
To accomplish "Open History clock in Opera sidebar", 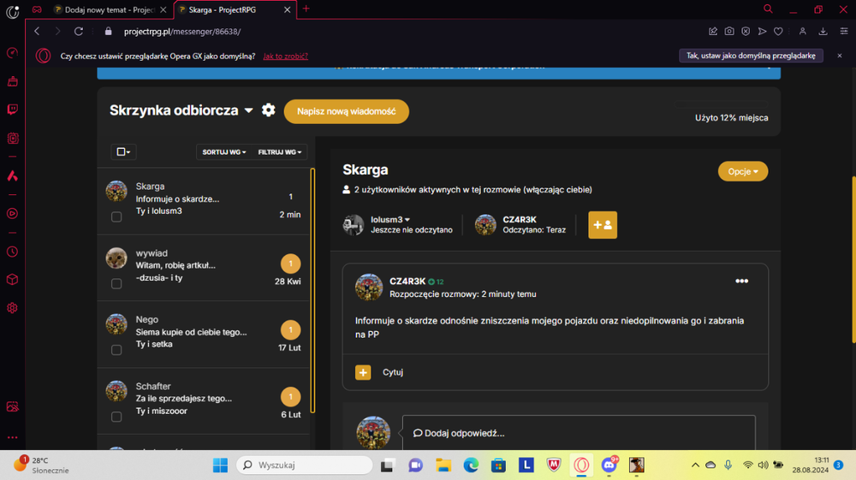I will tap(13, 252).
